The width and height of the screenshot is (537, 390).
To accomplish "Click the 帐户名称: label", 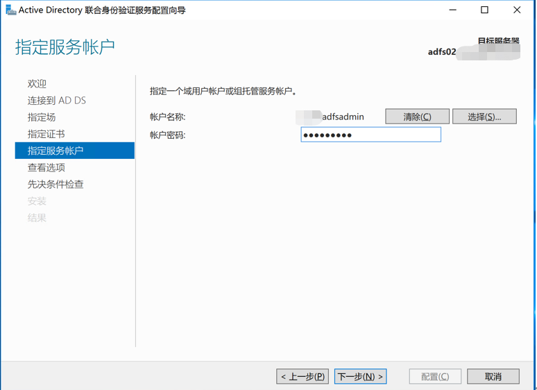I will click(167, 117).
